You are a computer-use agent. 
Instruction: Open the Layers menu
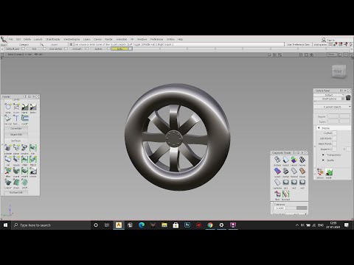(x=87, y=39)
